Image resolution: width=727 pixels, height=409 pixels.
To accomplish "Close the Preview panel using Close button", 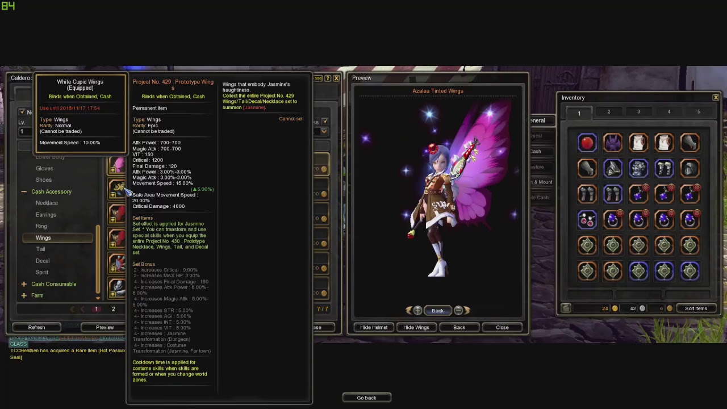I will tap(502, 327).
